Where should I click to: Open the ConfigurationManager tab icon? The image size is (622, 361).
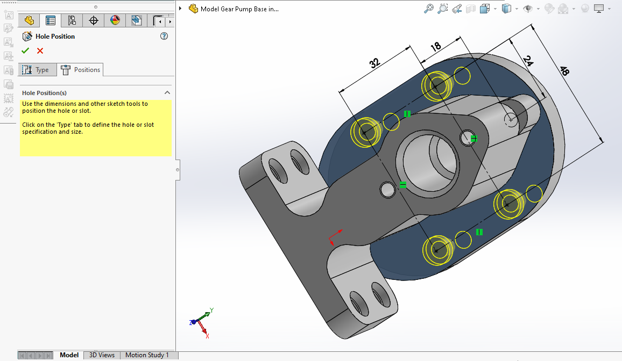coord(72,21)
